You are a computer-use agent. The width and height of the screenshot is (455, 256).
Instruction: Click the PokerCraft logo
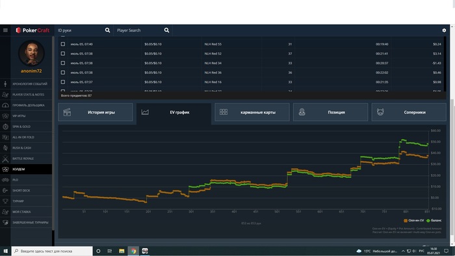(x=32, y=30)
